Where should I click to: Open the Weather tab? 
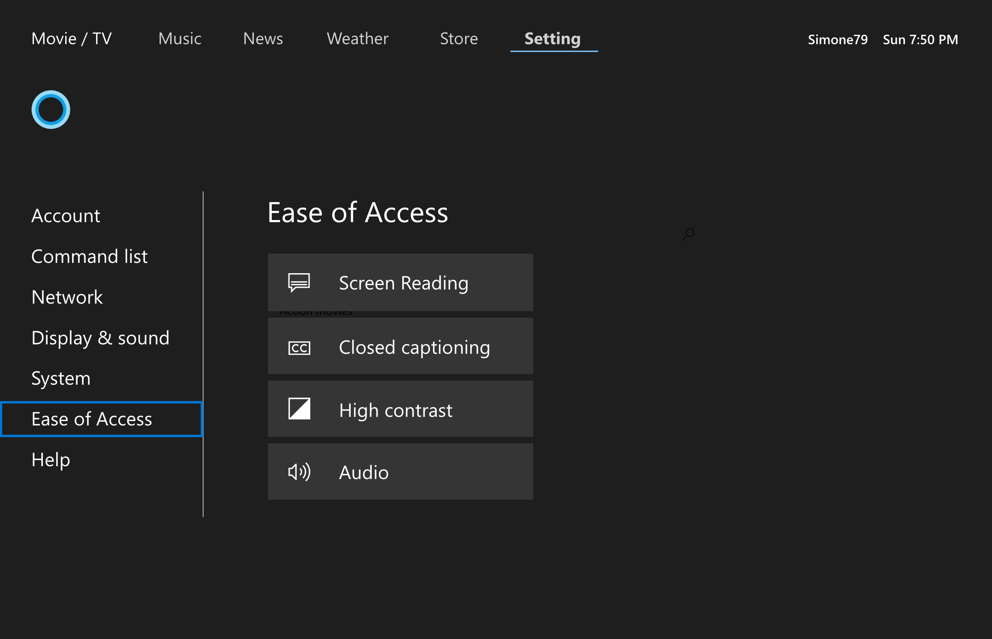point(358,39)
